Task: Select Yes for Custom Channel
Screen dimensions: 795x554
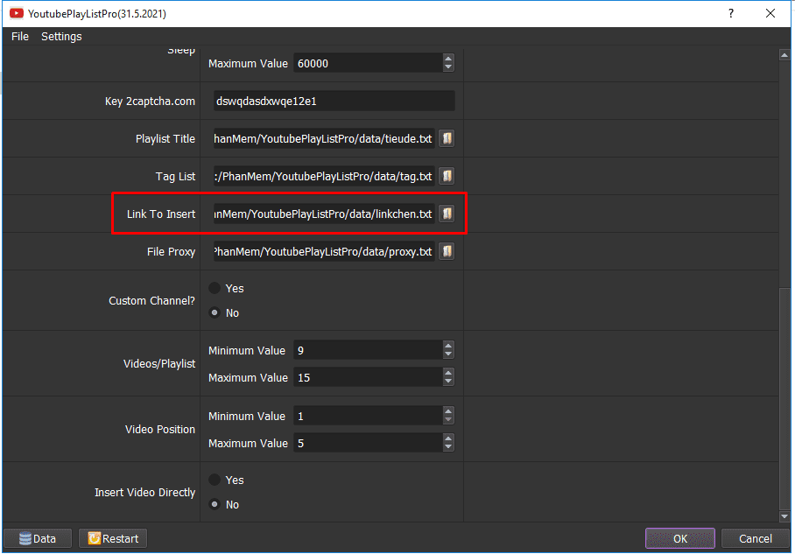Action: tap(215, 288)
